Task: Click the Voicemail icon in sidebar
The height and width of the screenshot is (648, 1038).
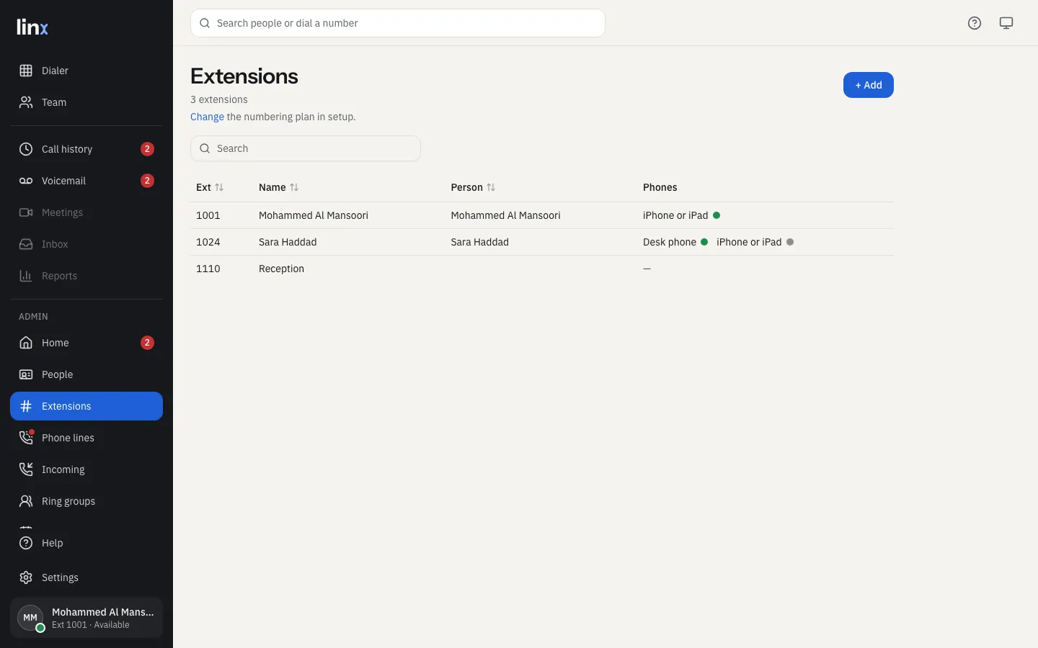Action: [26, 181]
